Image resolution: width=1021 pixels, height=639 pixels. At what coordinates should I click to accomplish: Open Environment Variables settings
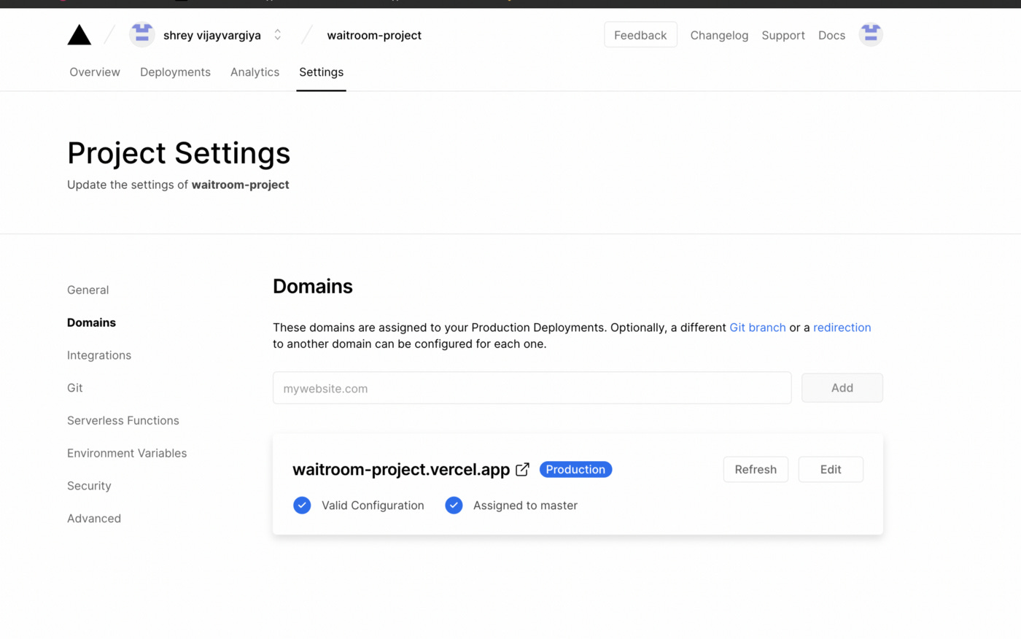pos(127,453)
